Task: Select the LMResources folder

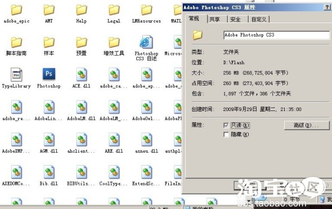Action: (146, 10)
